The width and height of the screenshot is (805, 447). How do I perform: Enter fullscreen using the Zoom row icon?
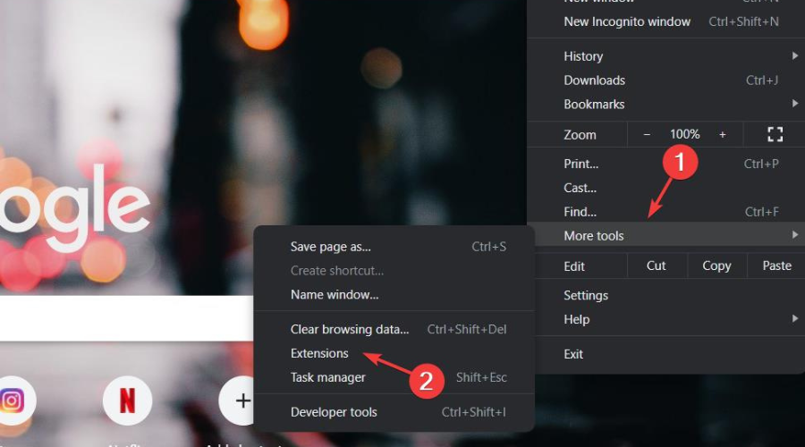775,134
